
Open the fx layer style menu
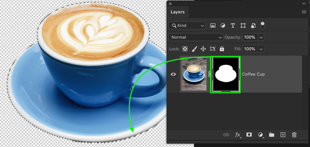click(238, 135)
